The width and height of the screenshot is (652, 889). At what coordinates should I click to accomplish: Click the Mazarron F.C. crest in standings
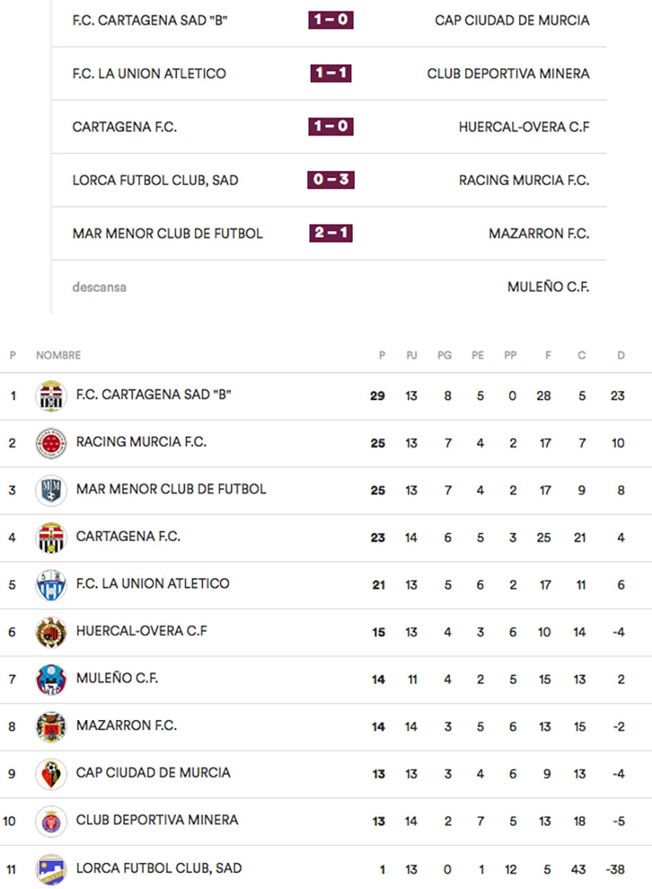(51, 727)
